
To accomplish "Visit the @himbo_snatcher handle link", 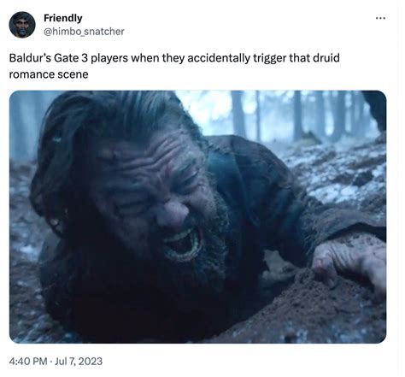I will tap(84, 32).
